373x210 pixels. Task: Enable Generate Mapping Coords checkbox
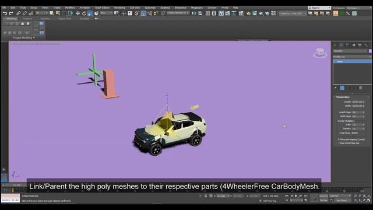pos(339,139)
